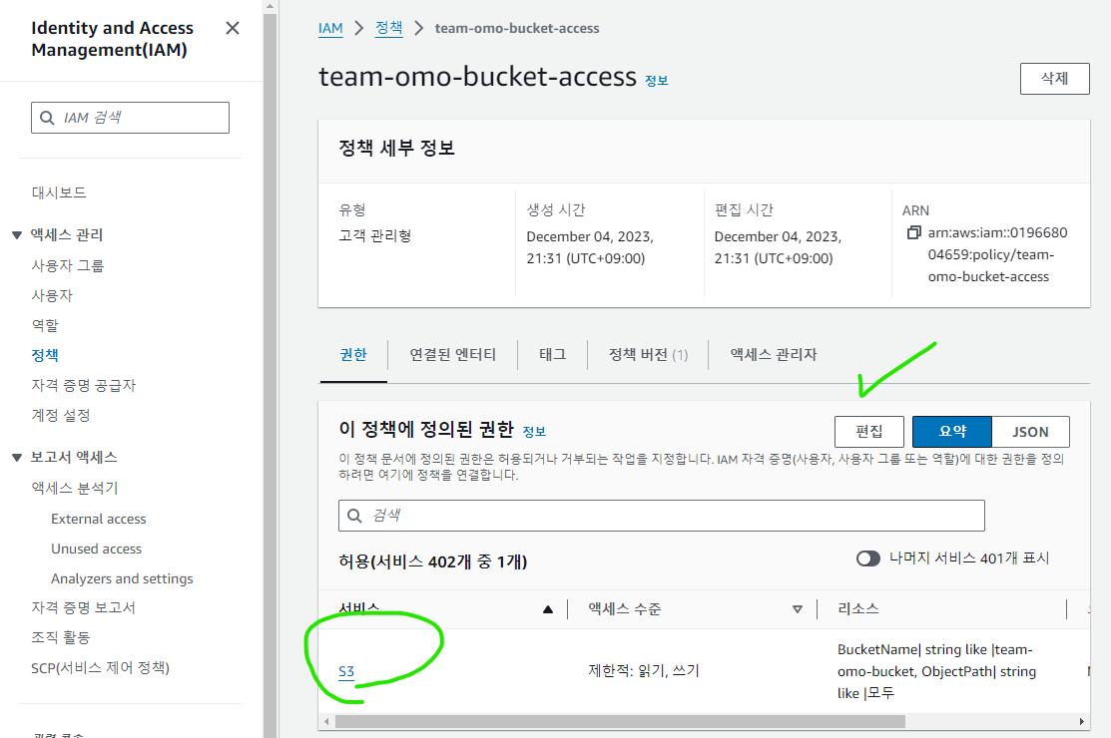Open 자격 증명 보고서 in the sidebar

(84, 607)
